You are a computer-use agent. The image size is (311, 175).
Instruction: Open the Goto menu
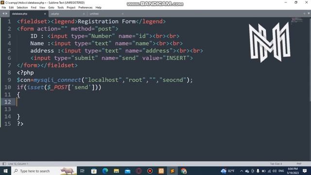pos(51,8)
